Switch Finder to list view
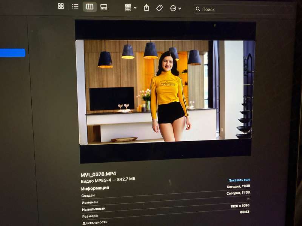Viewport: 302px width, 226px height. (x=75, y=6)
